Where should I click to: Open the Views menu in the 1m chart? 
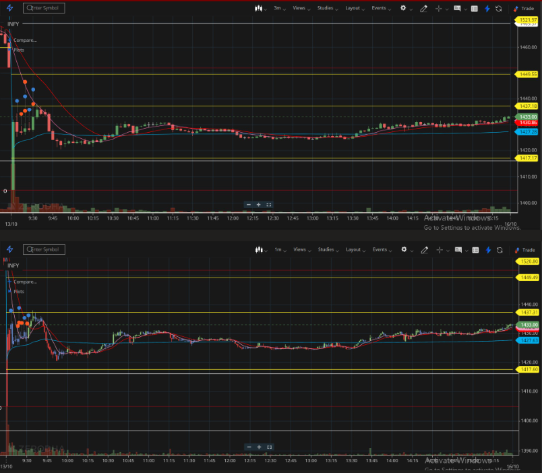(302, 249)
